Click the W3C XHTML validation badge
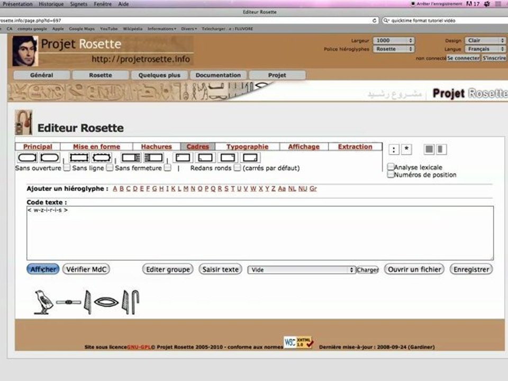 [x=298, y=342]
